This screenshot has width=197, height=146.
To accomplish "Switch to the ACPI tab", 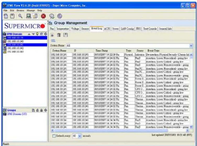I will (x=107, y=29).
